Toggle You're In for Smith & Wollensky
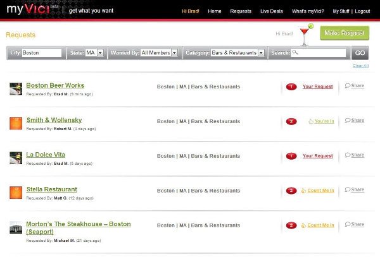Image resolution: width=380 pixels, height=257 pixels. 320,121
